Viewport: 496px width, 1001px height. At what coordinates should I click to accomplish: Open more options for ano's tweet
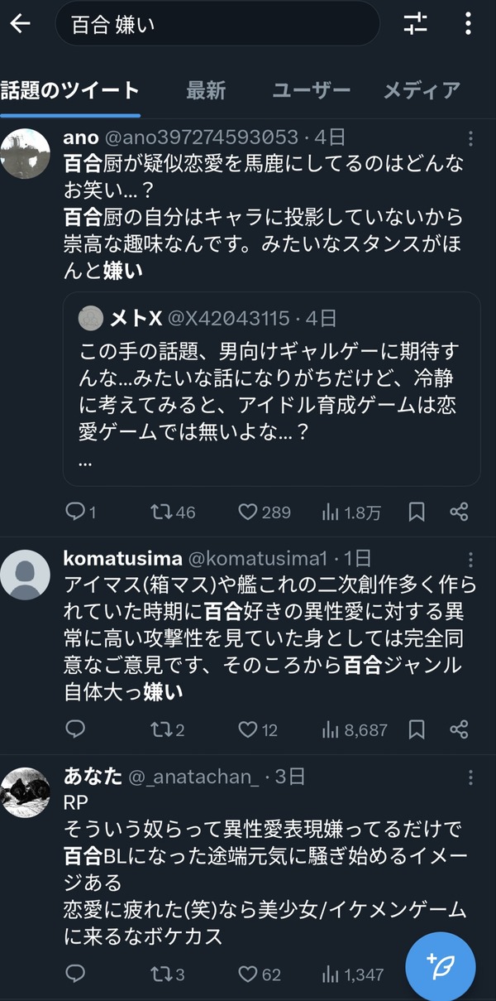[470, 138]
